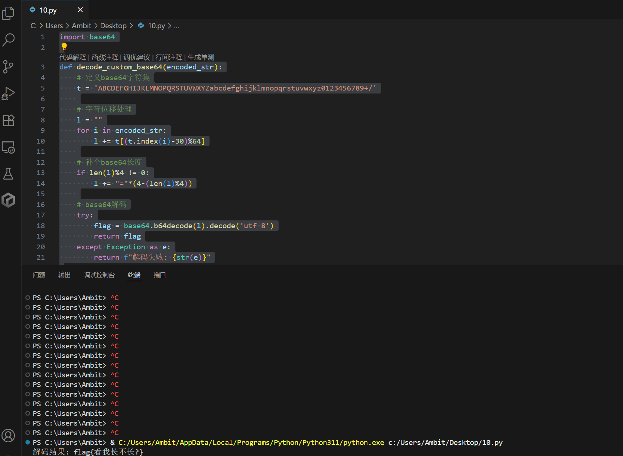Click the 函数注释 code lens link
623x456 pixels.
pyautogui.click(x=105, y=57)
